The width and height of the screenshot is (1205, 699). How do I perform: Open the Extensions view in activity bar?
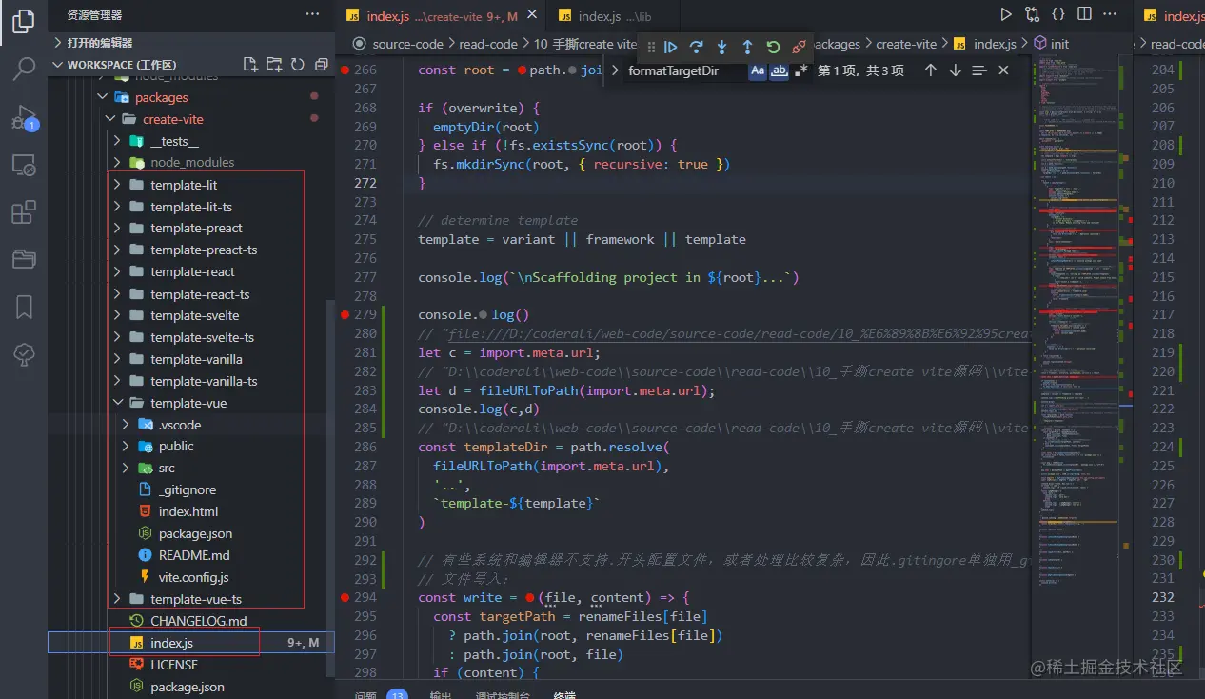[x=24, y=212]
